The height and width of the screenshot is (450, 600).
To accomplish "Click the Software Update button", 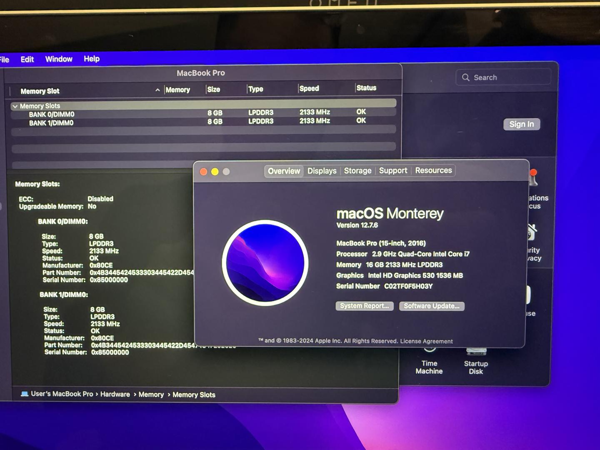I will [x=431, y=306].
